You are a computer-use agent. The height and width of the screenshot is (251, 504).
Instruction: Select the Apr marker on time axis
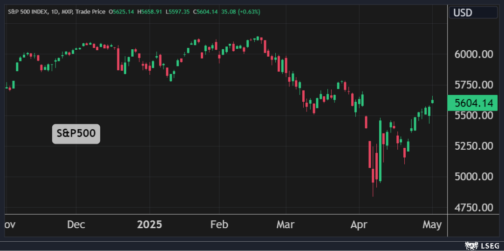point(359,225)
